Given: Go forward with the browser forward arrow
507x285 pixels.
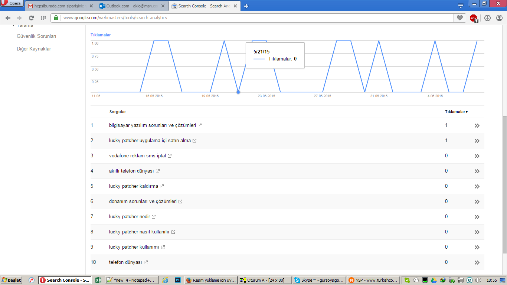Looking at the screenshot, I should click(x=19, y=18).
